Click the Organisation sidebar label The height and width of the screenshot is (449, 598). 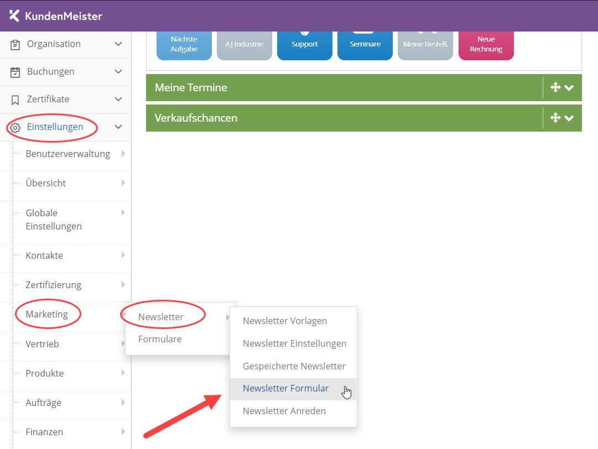coord(54,44)
